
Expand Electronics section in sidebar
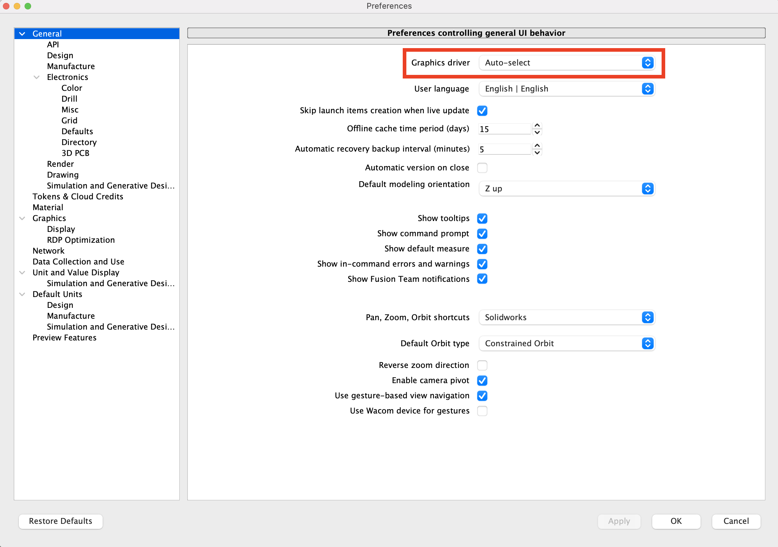[37, 76]
